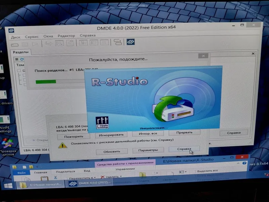Click the Справка button in Разделы panel
The width and height of the screenshot is (269, 202).
coord(234,133)
